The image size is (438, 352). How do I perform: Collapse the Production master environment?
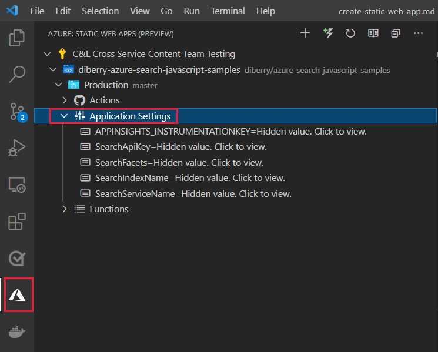point(58,85)
